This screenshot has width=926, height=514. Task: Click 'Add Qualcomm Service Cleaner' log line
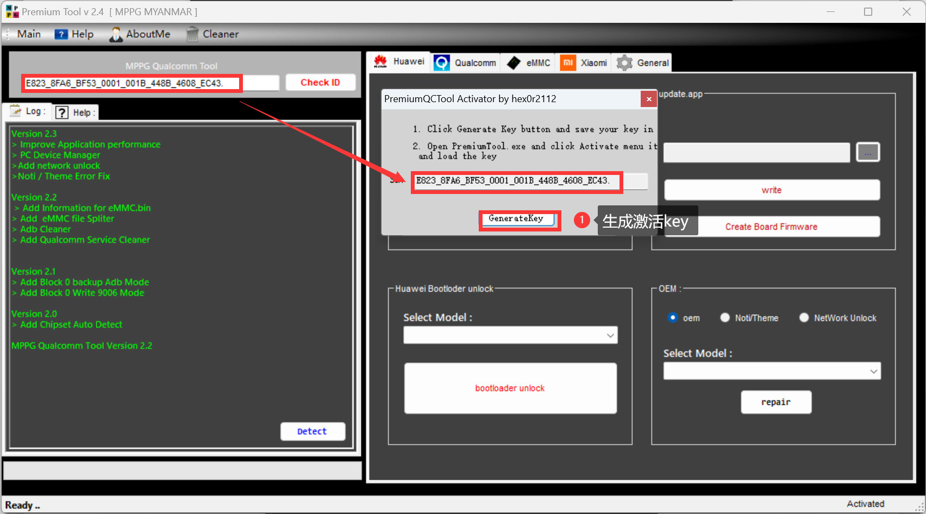[81, 240]
